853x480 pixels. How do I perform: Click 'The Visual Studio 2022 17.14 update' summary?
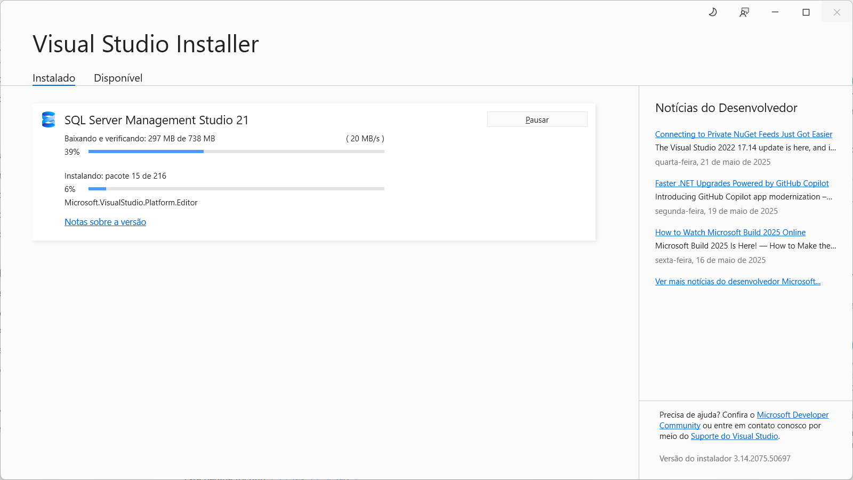pos(746,148)
